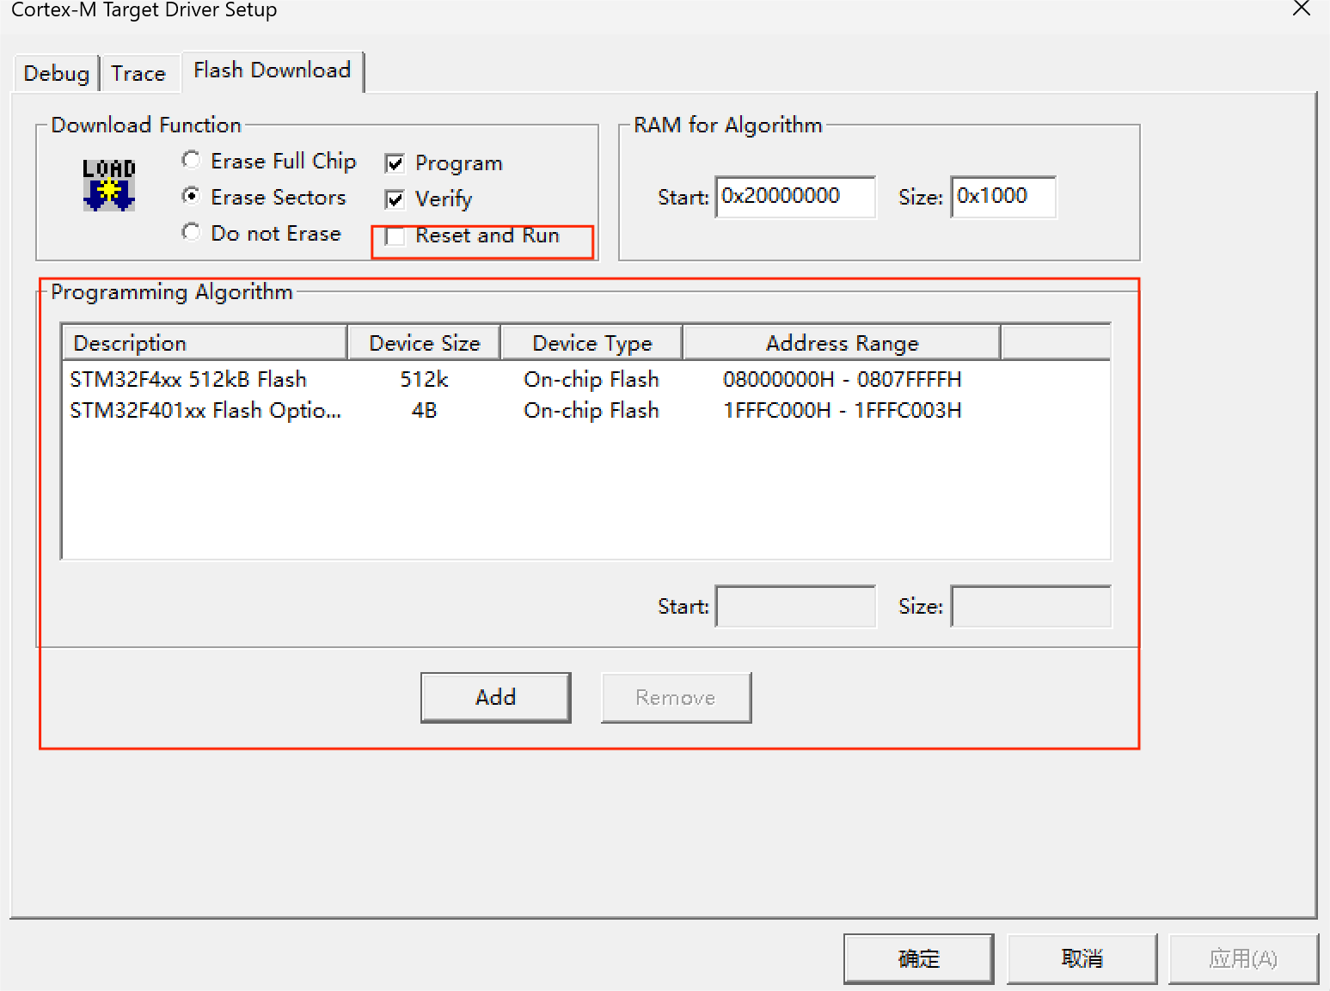Screen dimensions: 1330x991
Task: Click the 4B device size cell
Action: [x=425, y=410]
